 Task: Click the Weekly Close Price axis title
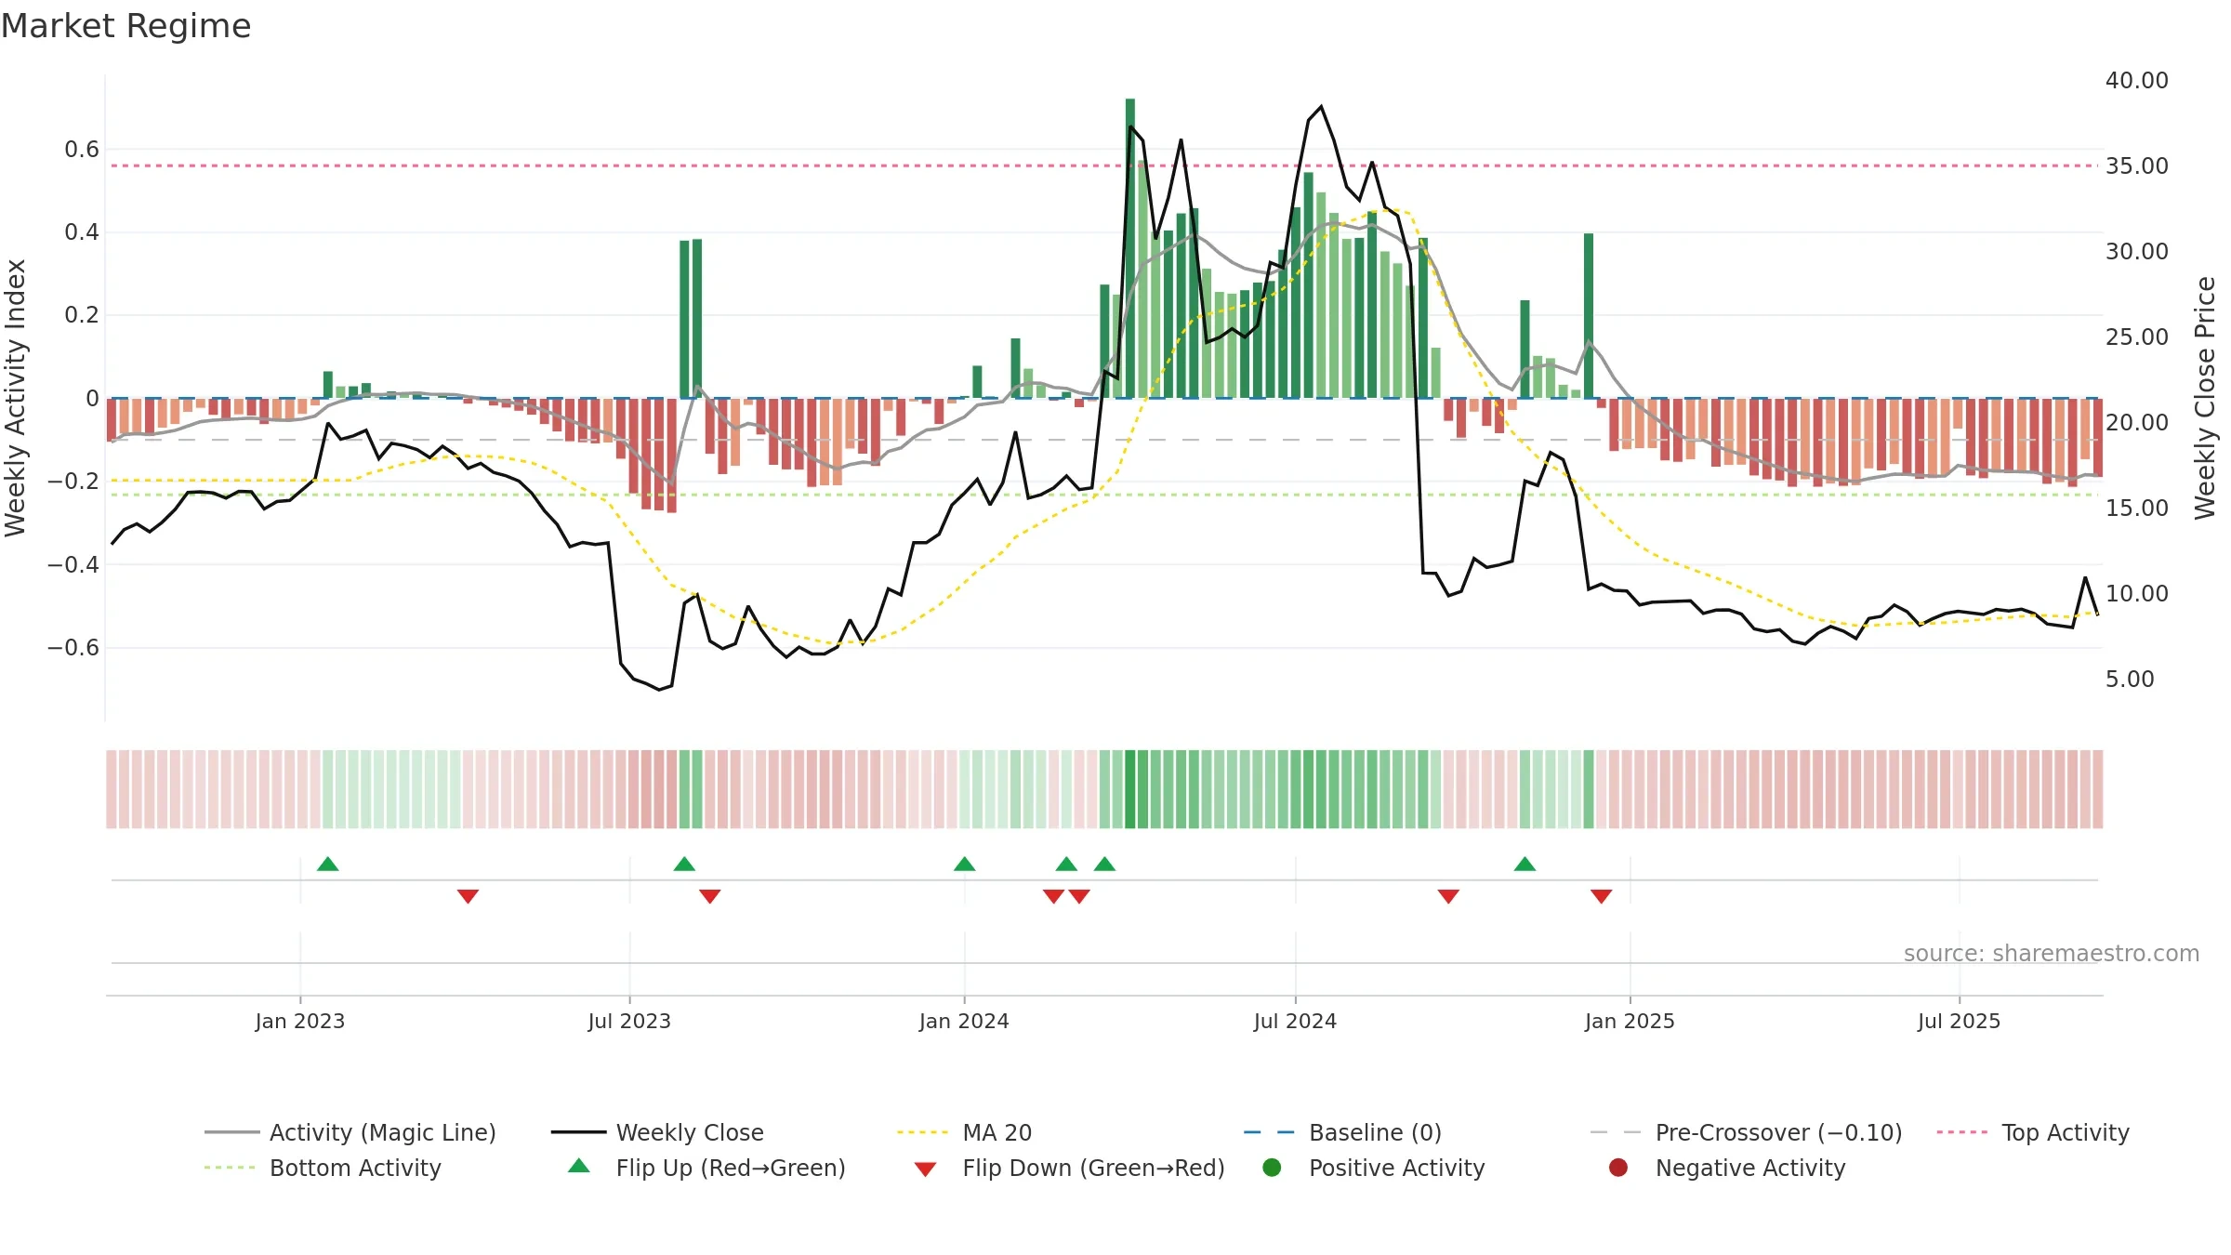2205,398
